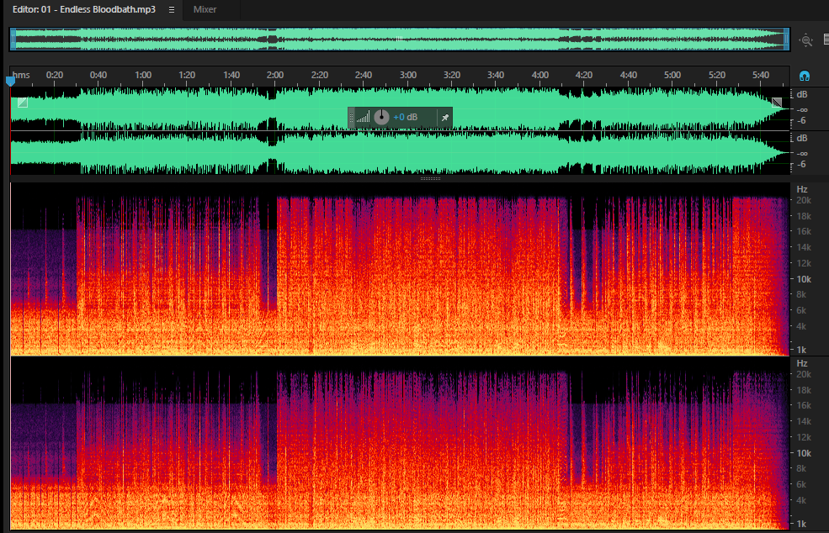The width and height of the screenshot is (829, 533).
Task: Click 0:40 on the timeline ruler
Action: coord(98,75)
